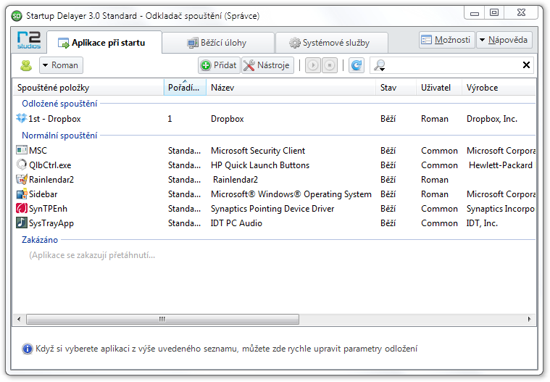Image resolution: width=550 pixels, height=382 pixels.
Task: Click the green plus icon on Přidat
Action: [x=206, y=65]
